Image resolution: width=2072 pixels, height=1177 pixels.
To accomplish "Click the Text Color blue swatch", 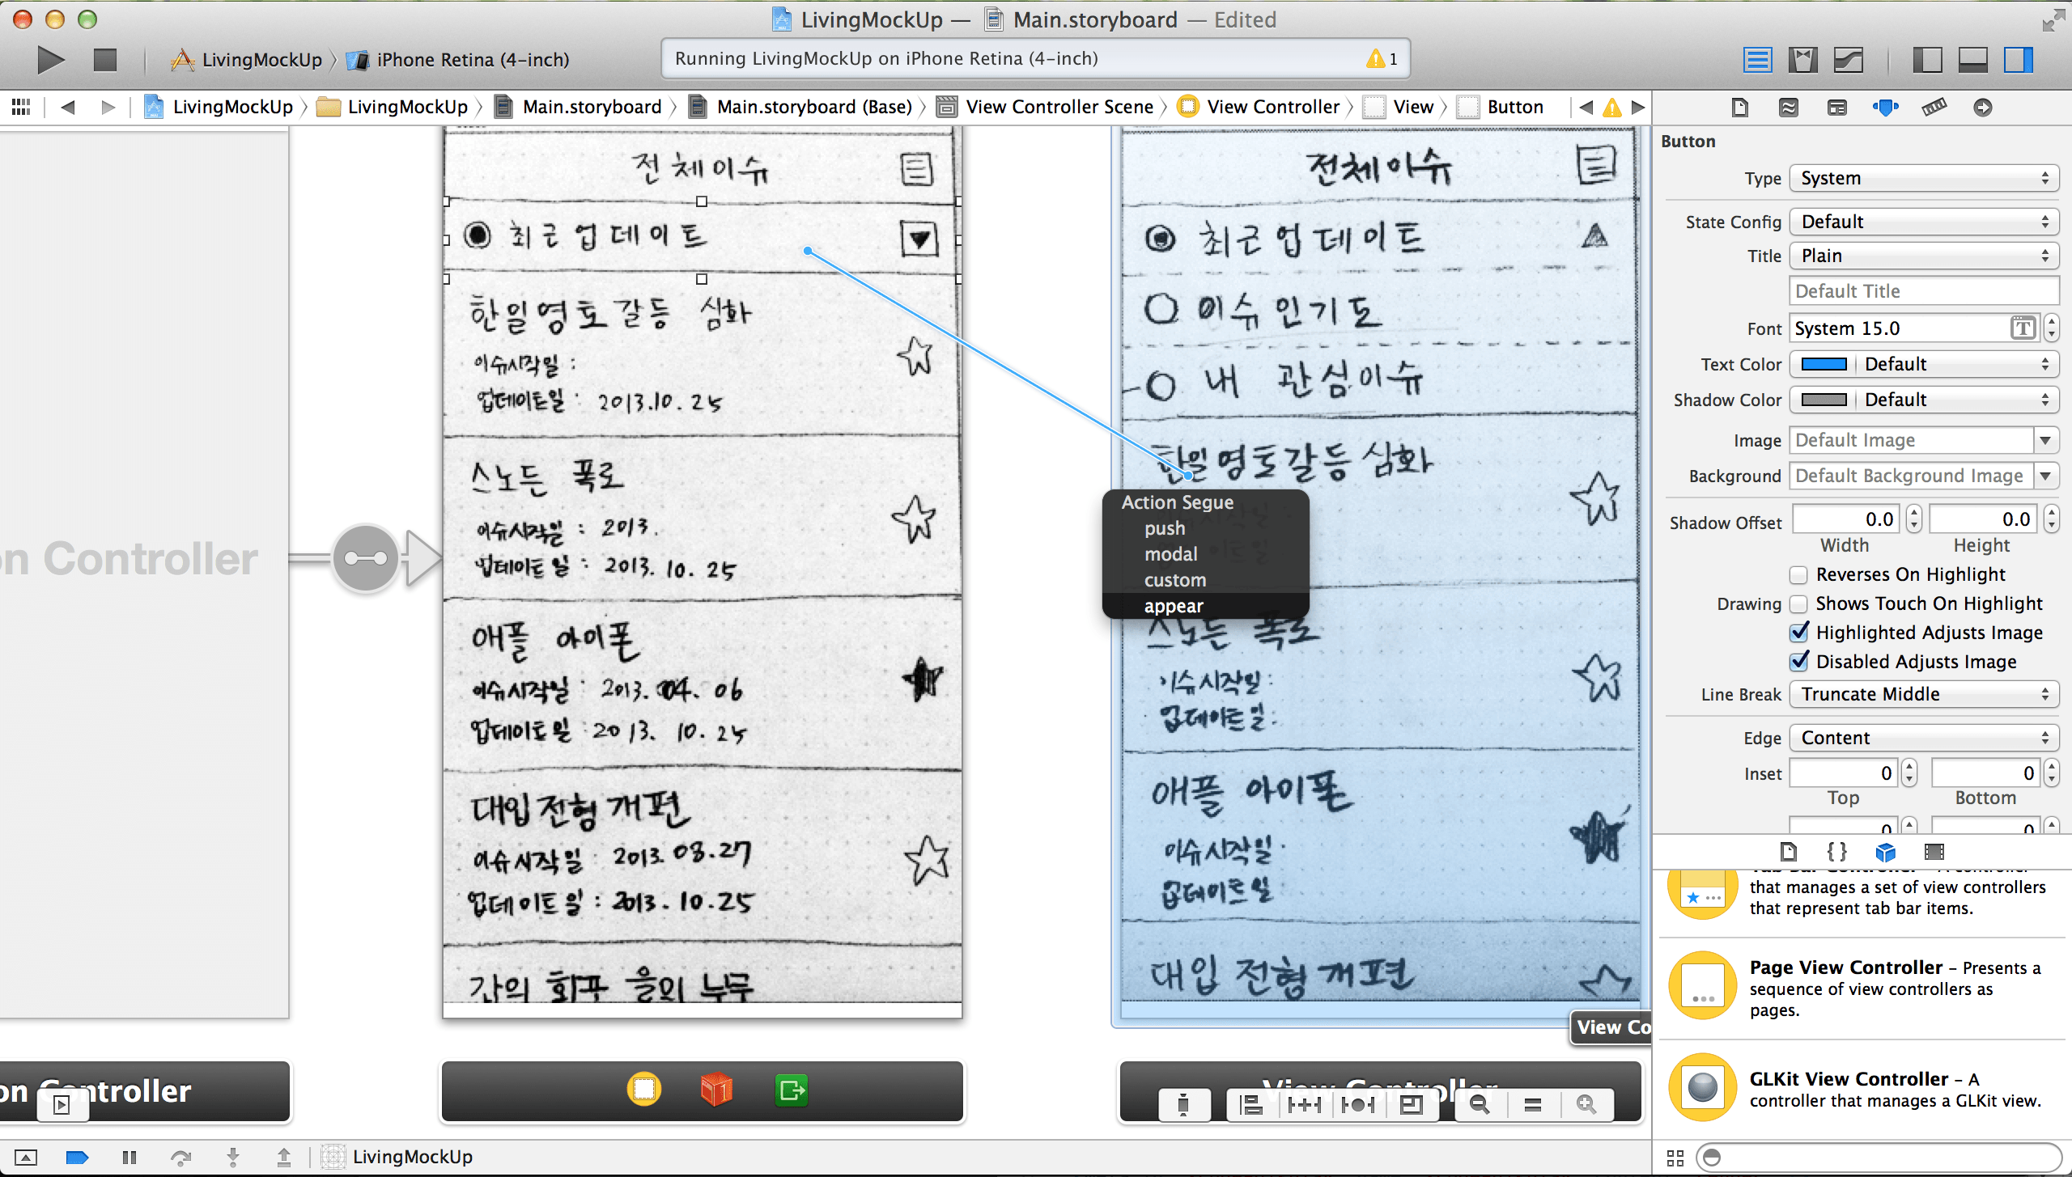I will [1824, 364].
